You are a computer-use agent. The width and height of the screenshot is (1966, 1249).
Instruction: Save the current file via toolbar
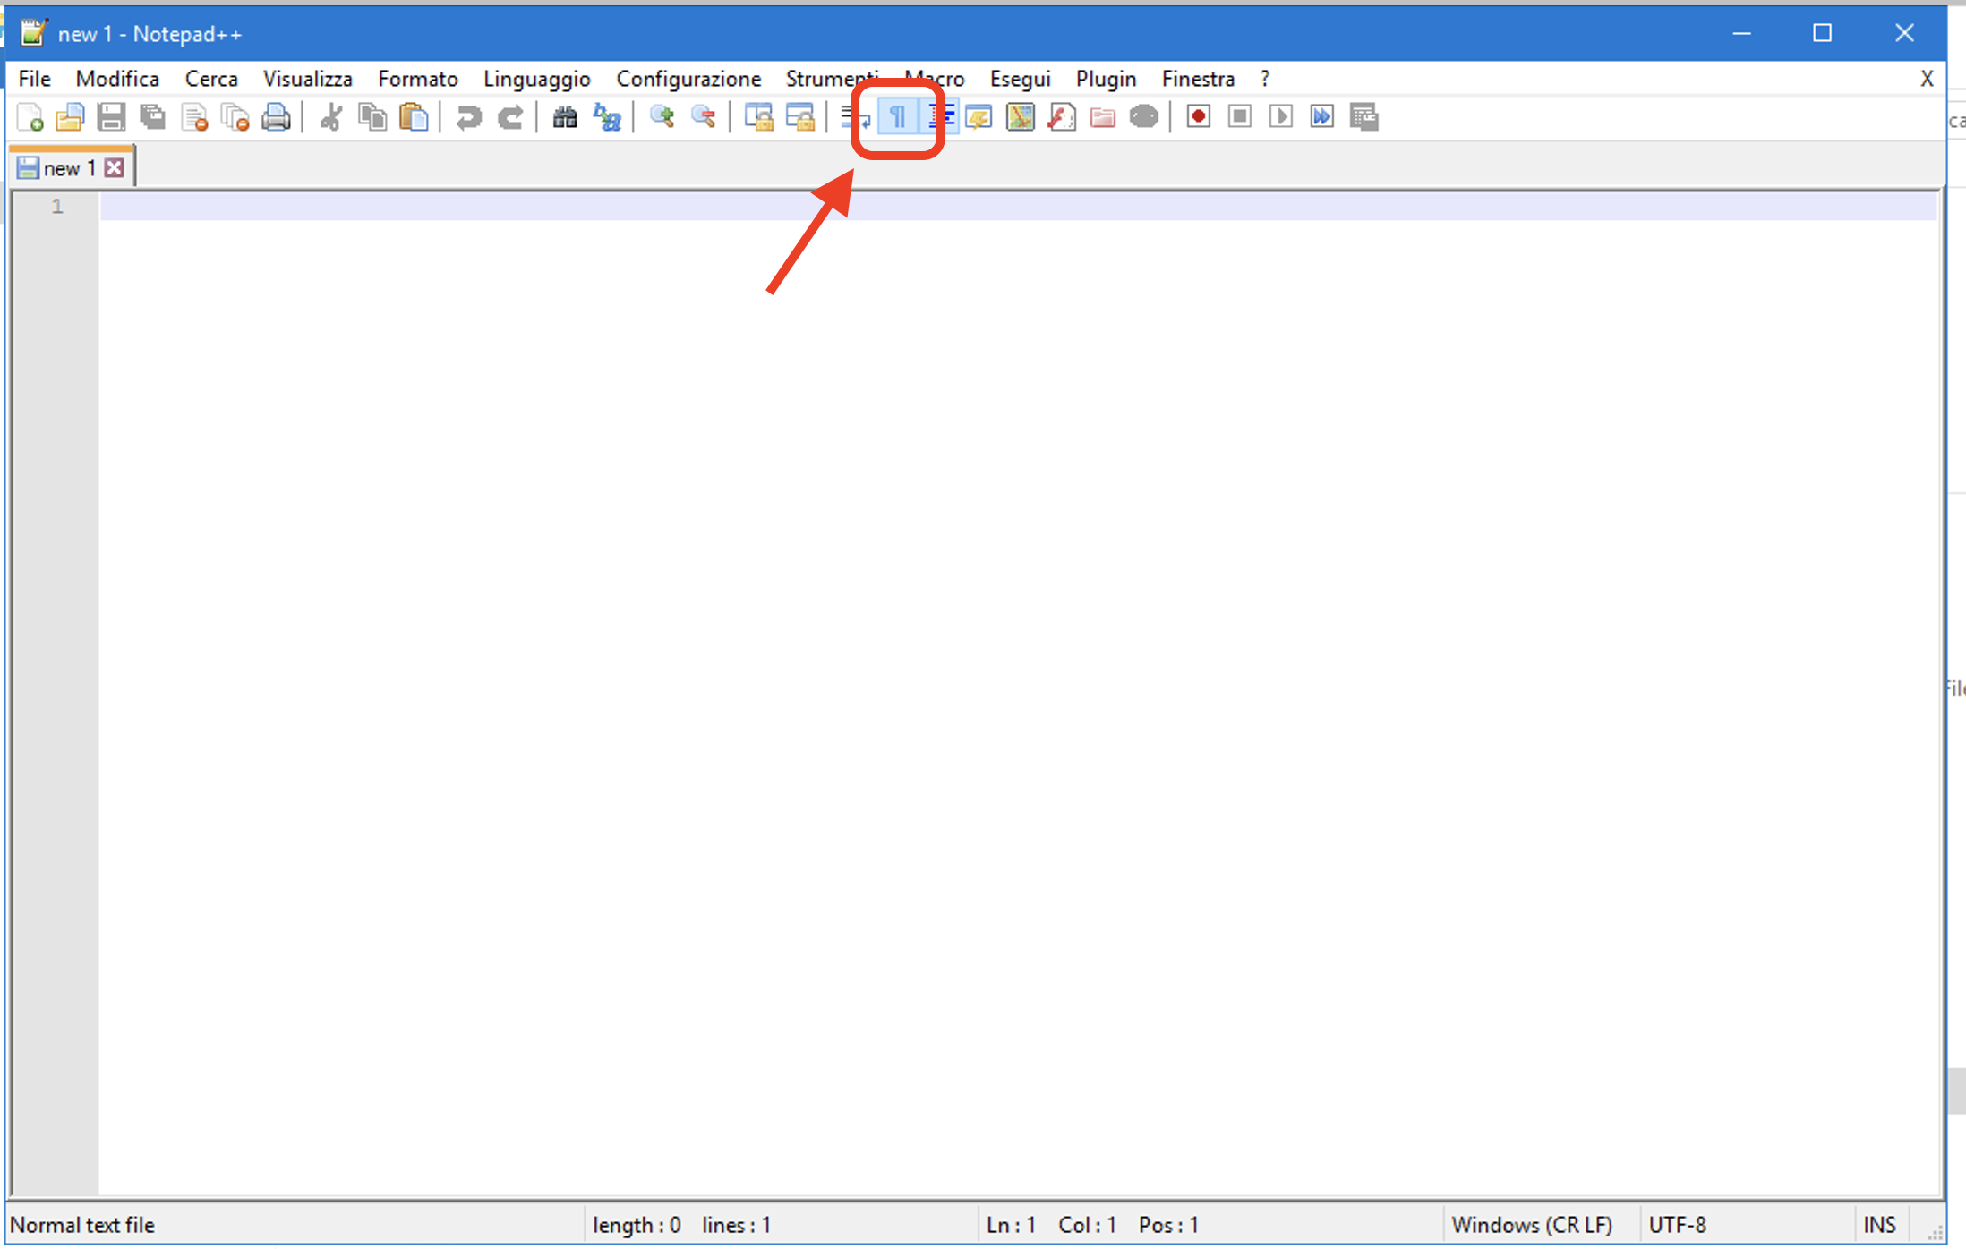click(111, 117)
